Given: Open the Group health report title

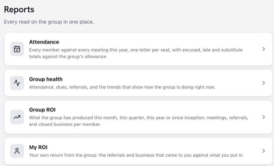Looking at the screenshot, I should [46, 79].
